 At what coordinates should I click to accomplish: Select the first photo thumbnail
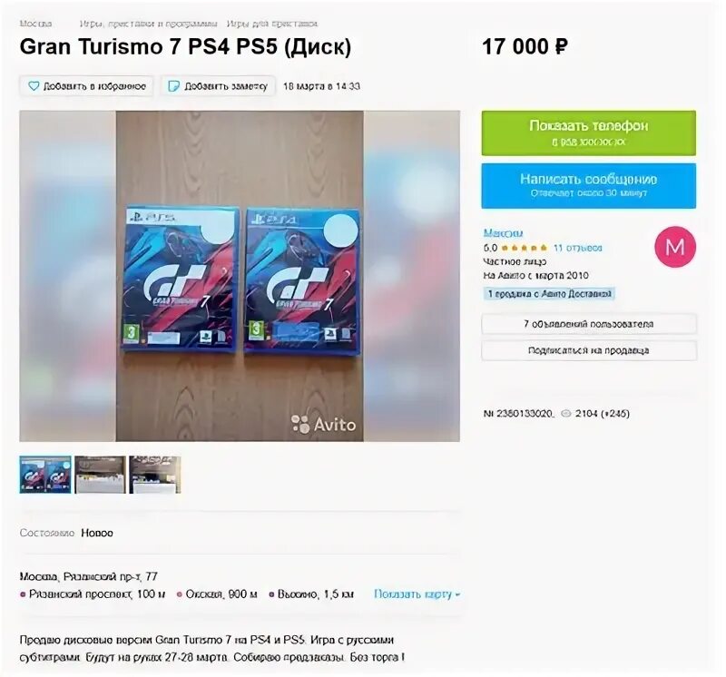pyautogui.click(x=45, y=475)
